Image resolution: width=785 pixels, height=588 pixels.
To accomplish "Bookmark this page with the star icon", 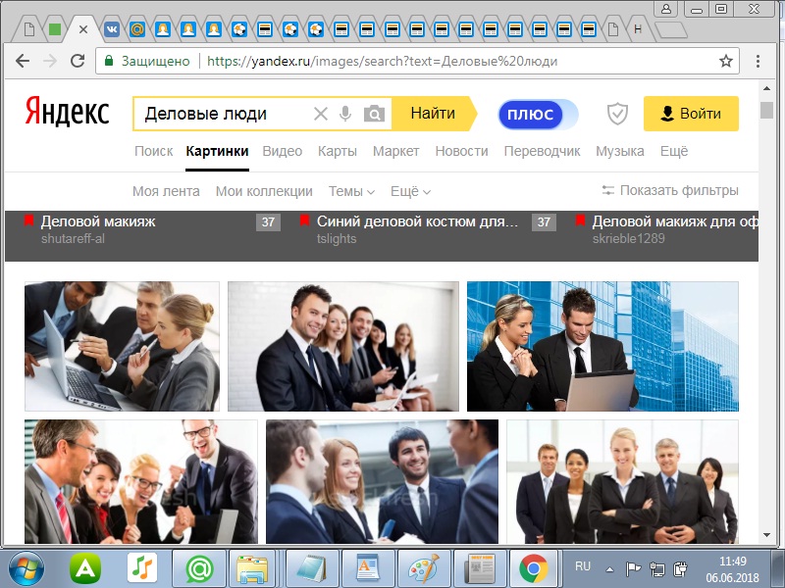I will [726, 61].
